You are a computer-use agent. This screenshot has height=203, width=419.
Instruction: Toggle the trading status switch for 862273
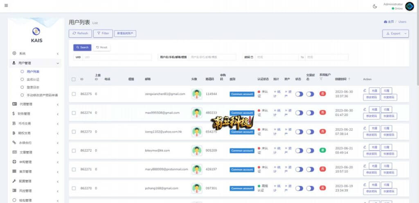pyautogui.click(x=310, y=132)
